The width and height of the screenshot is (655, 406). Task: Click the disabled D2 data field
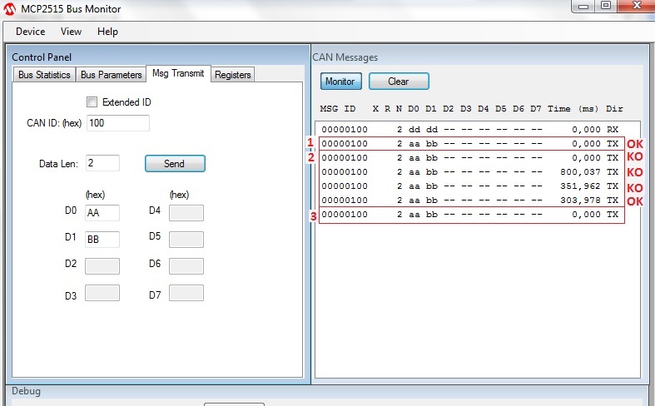pyautogui.click(x=102, y=266)
